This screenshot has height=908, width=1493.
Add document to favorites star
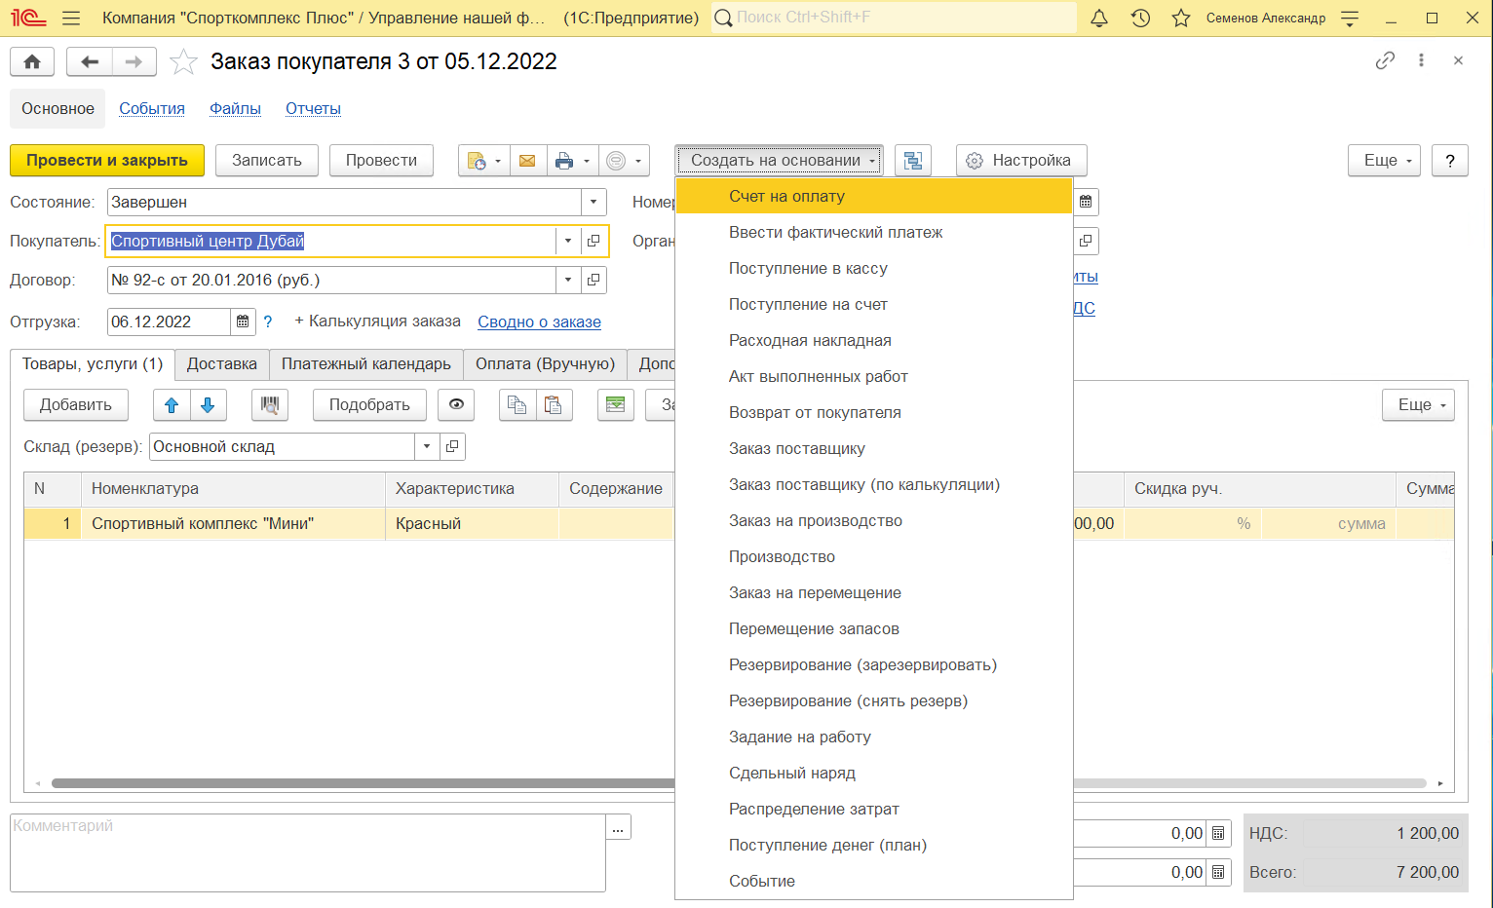[183, 61]
